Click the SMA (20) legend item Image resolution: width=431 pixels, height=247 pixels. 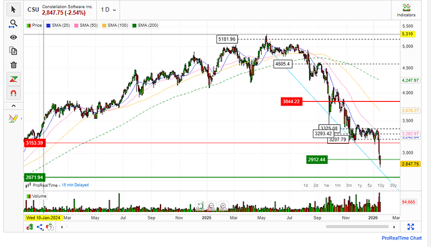tap(58, 26)
